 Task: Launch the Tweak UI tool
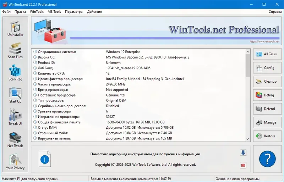pyautogui.click(x=15, y=117)
